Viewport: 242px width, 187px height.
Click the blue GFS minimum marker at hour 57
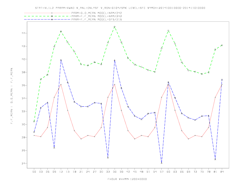click(x=162, y=163)
